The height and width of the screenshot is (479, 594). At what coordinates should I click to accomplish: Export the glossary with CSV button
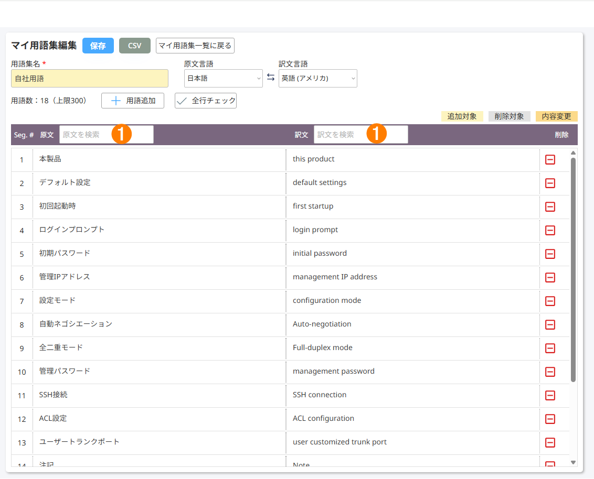point(135,46)
